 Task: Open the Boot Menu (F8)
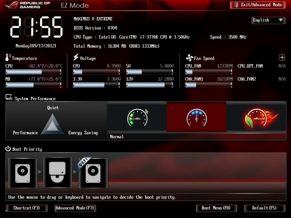[x=216, y=208]
